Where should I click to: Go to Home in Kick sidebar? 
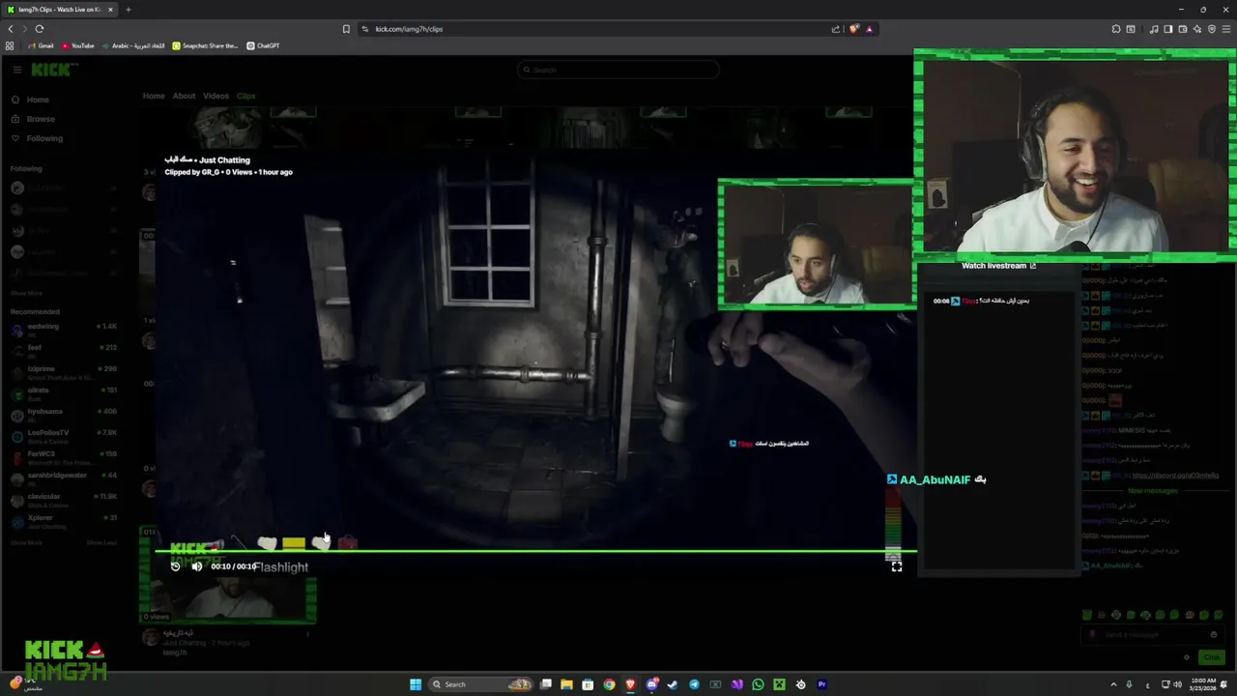[31, 100]
